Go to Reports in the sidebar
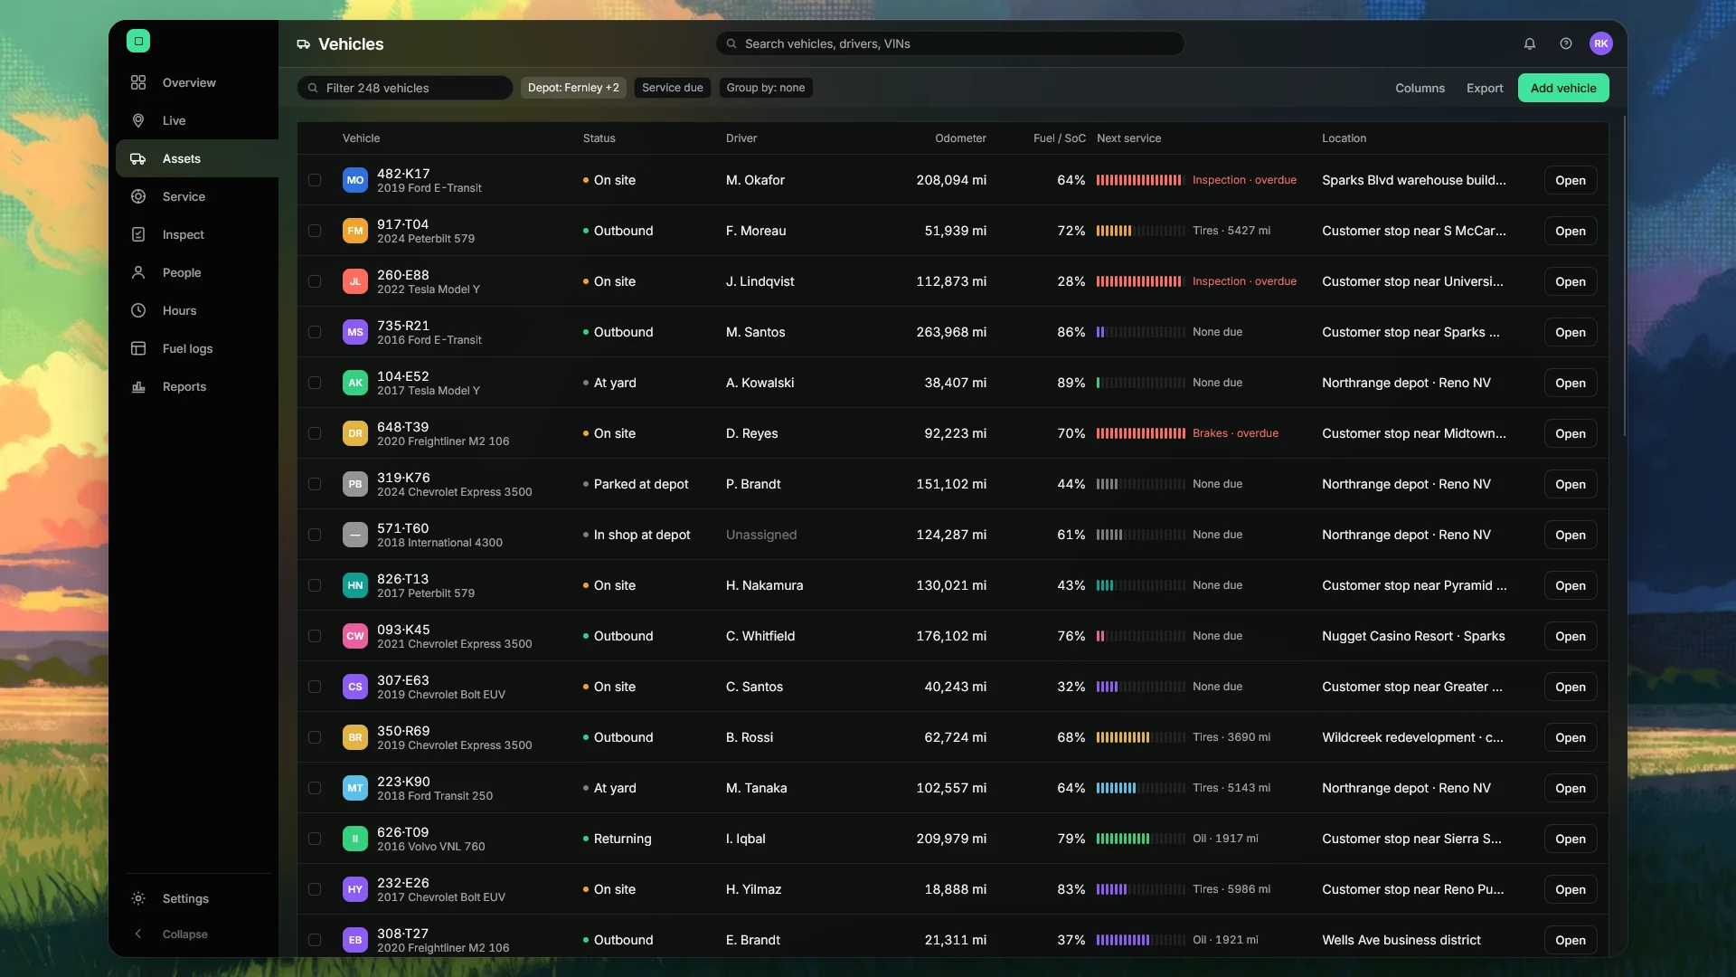 pyautogui.click(x=197, y=386)
